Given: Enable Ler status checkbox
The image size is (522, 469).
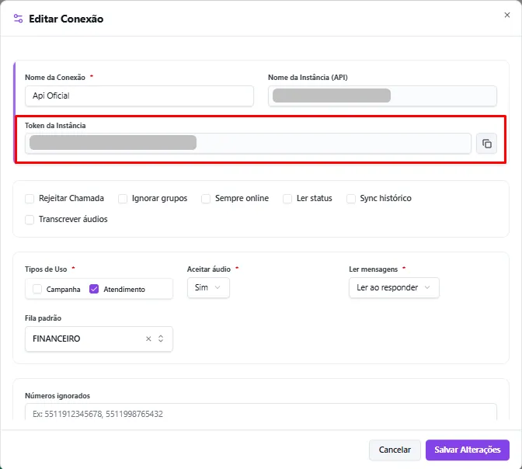Looking at the screenshot, I should (287, 199).
